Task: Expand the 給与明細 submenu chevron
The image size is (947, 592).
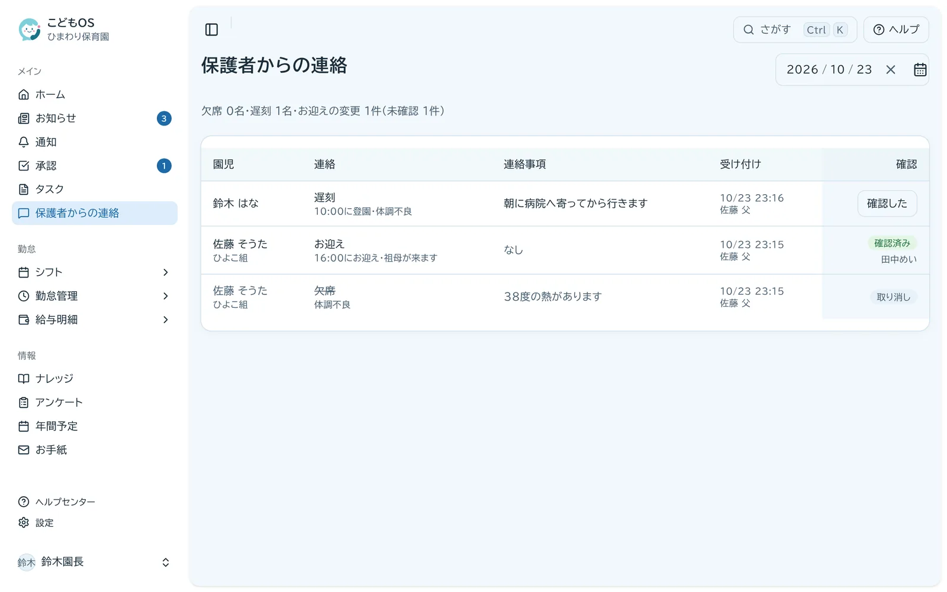Action: [x=166, y=320]
